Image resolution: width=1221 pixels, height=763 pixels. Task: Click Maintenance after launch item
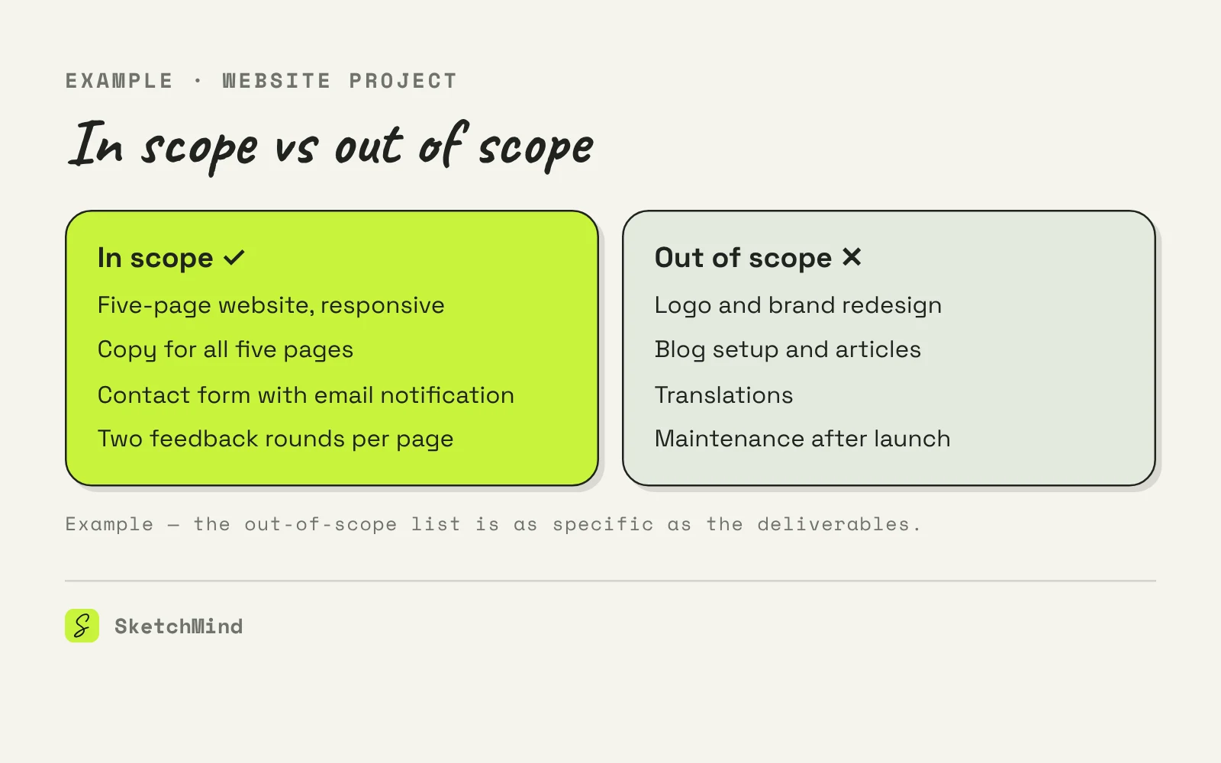coord(802,439)
